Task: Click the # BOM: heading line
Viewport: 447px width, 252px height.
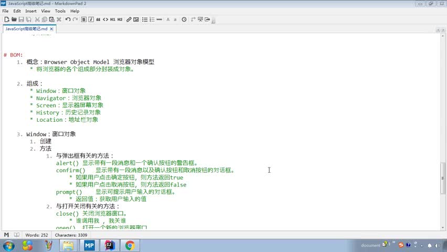Action: point(13,55)
